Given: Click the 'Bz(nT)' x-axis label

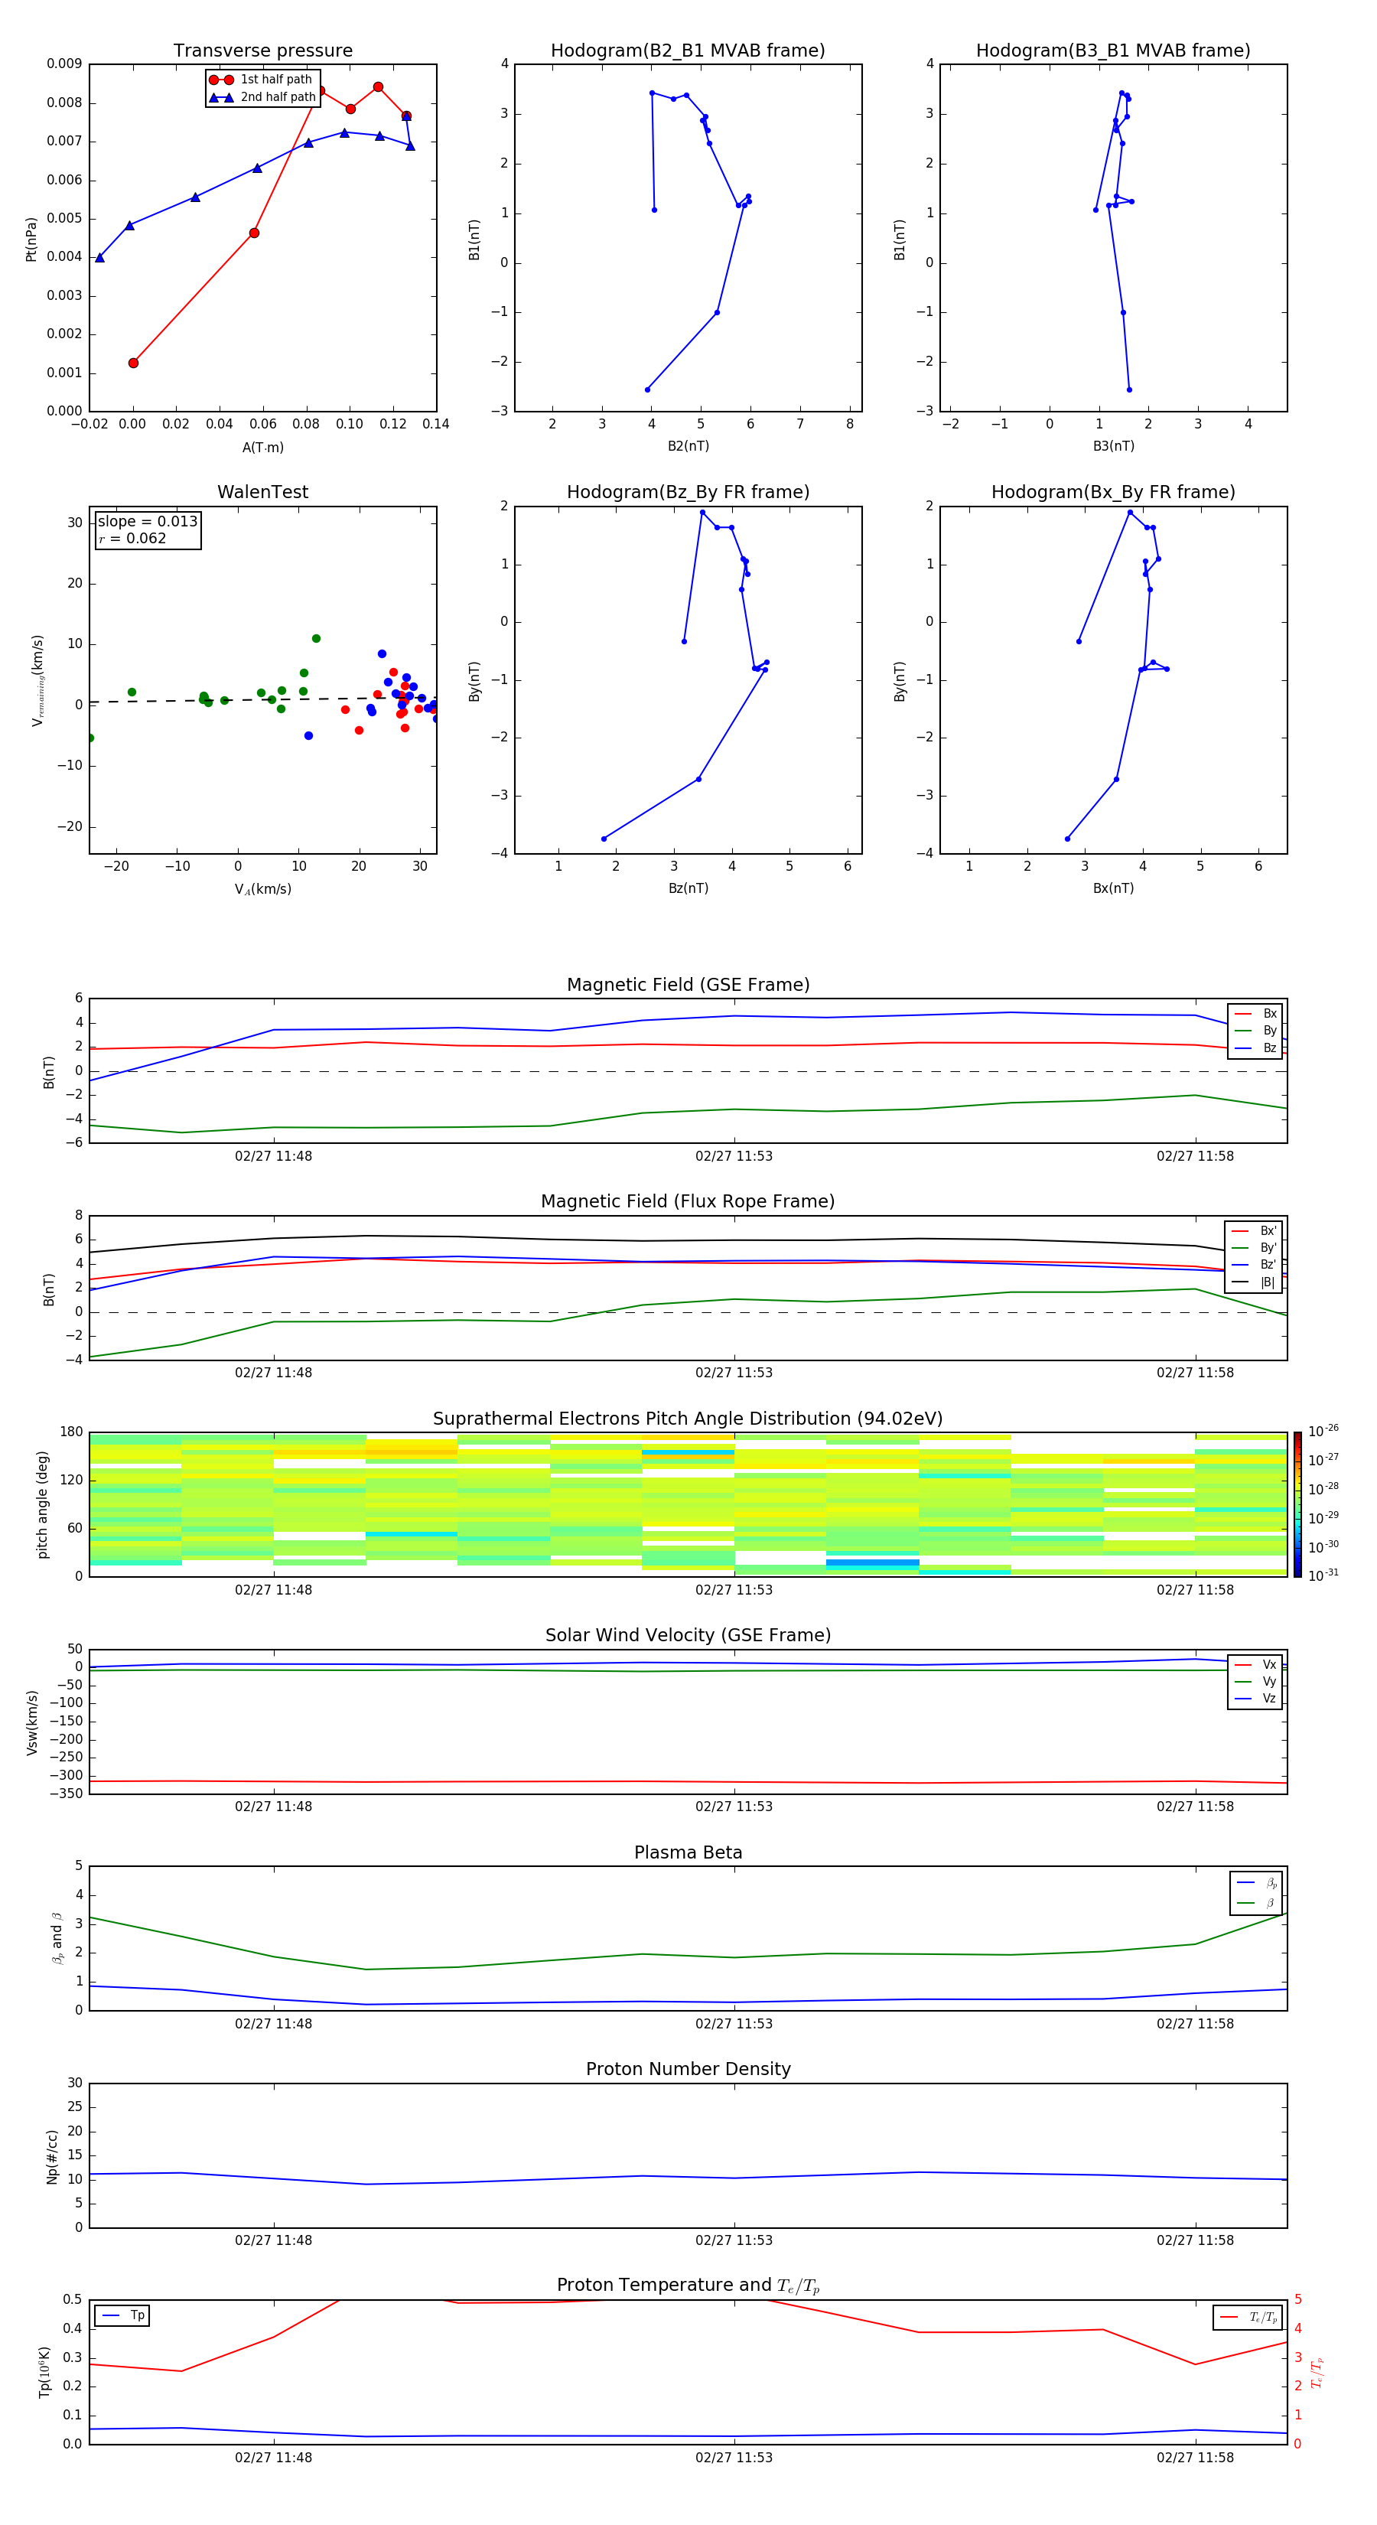Looking at the screenshot, I should click(x=688, y=888).
